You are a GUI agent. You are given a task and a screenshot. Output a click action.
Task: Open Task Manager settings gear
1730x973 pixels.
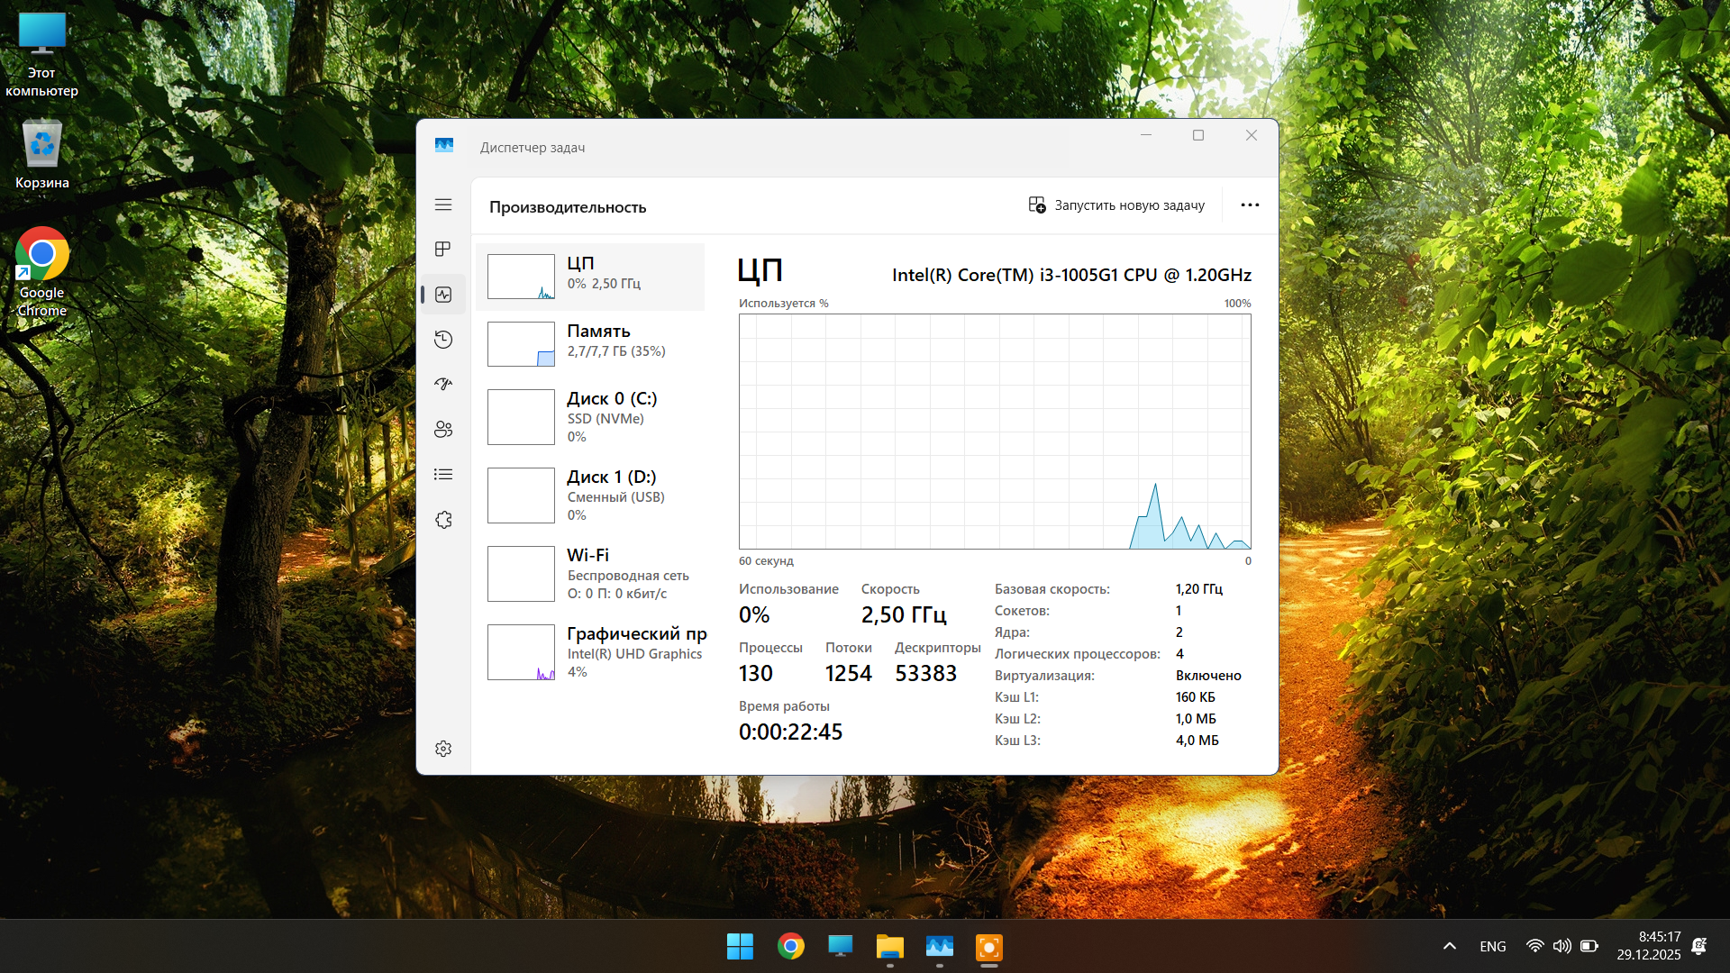pos(442,749)
